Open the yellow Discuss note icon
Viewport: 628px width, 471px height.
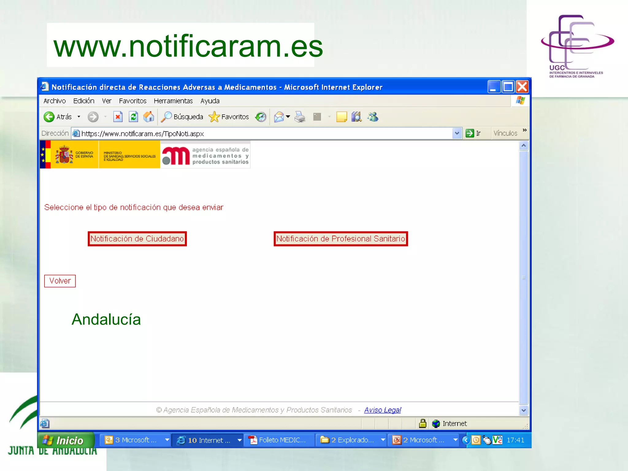click(x=342, y=117)
